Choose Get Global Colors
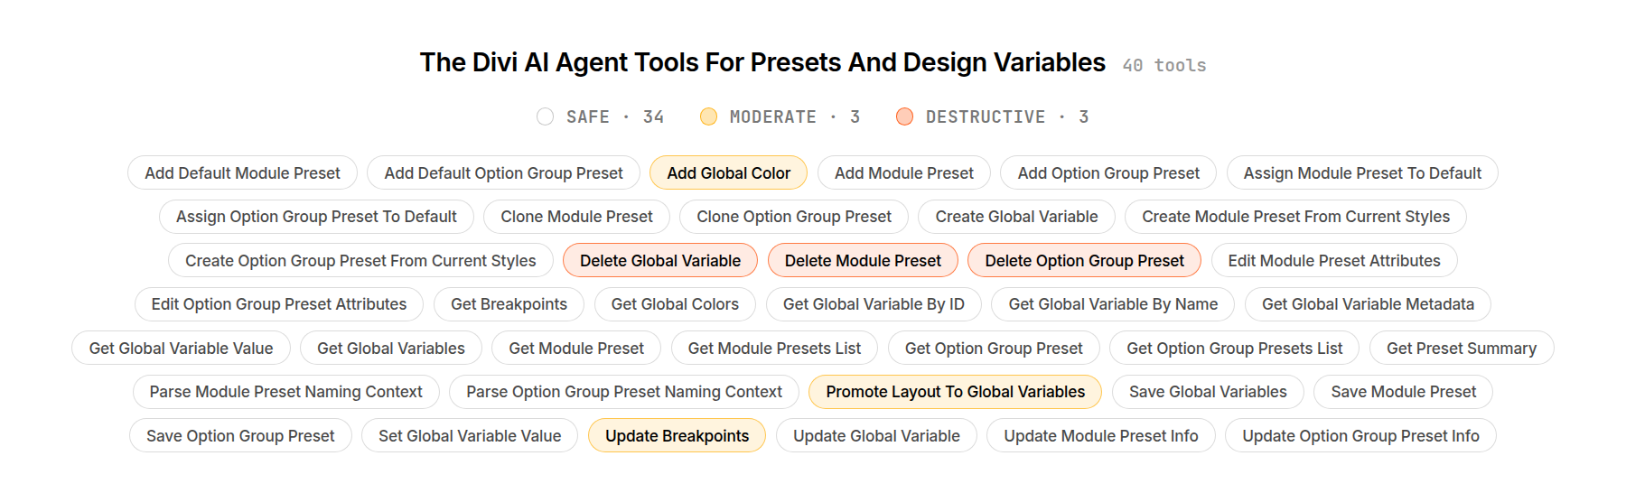This screenshot has height=493, width=1626. point(675,304)
